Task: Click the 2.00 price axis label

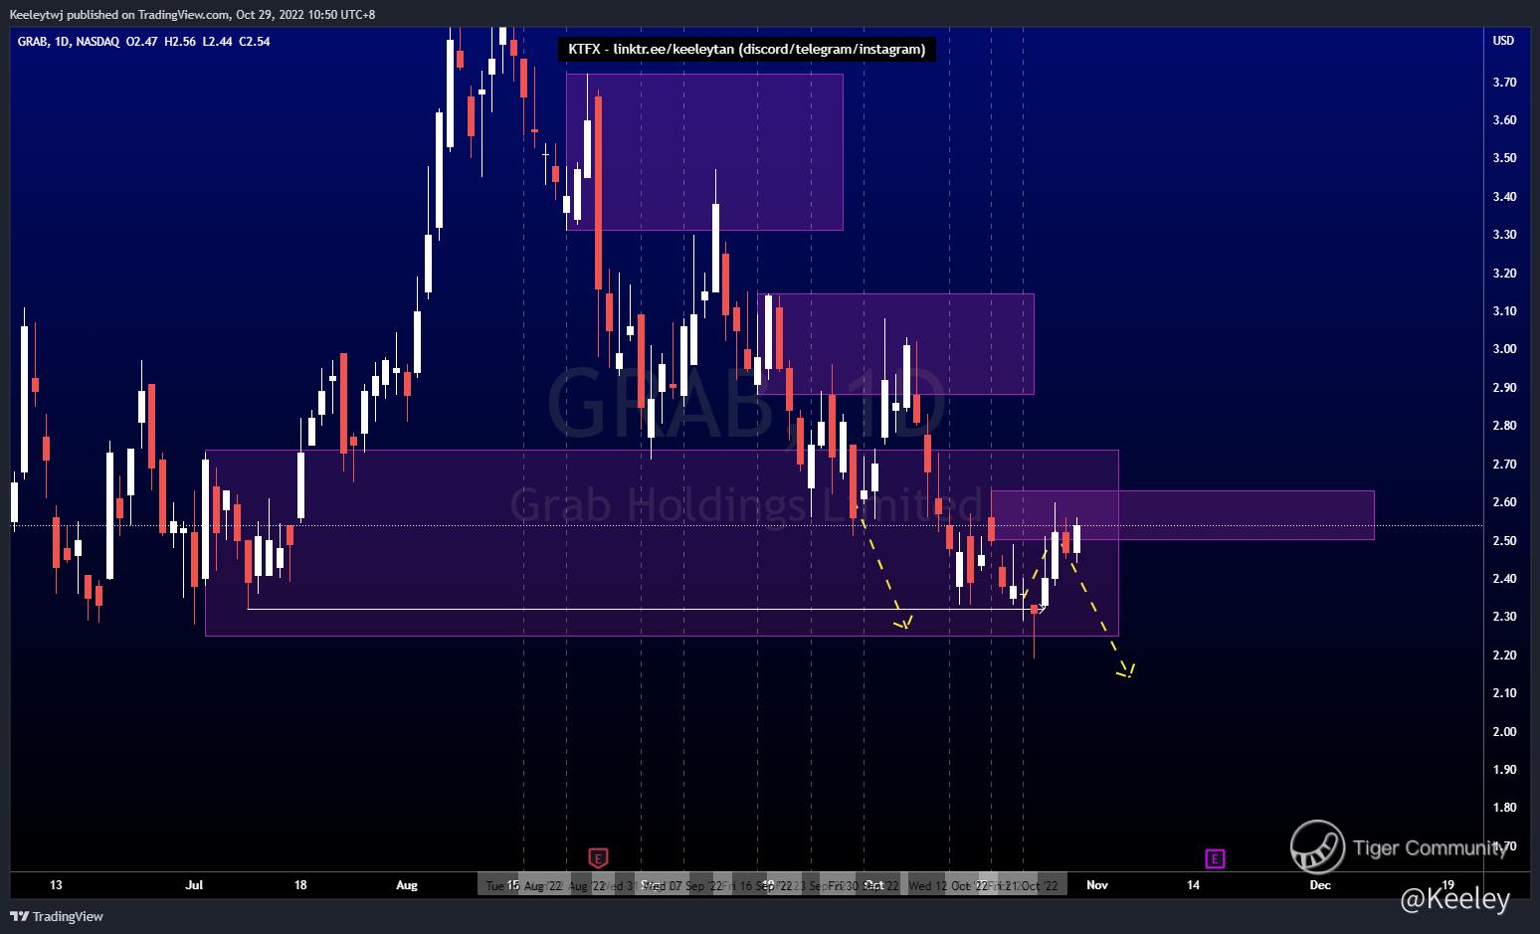Action: pos(1504,732)
